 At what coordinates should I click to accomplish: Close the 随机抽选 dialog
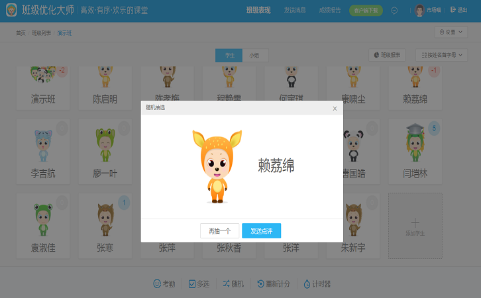[335, 108]
